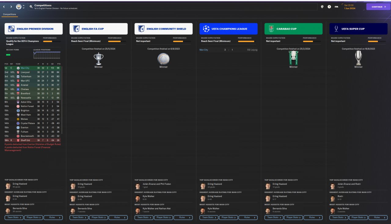Select the Community Shield winner trophy
391x224 pixels.
(163, 59)
